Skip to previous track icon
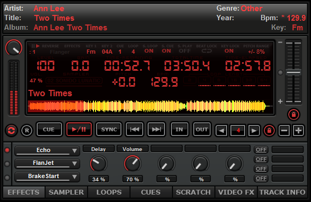The height and width of the screenshot is (202, 311). pyautogui.click(x=134, y=129)
